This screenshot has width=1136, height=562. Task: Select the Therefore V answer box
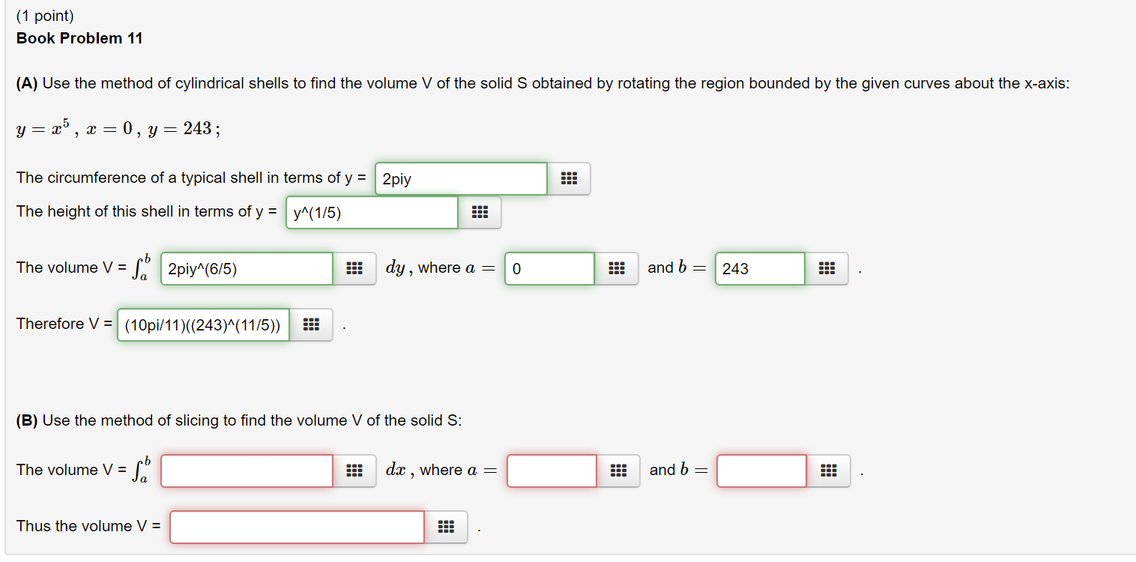(x=202, y=324)
